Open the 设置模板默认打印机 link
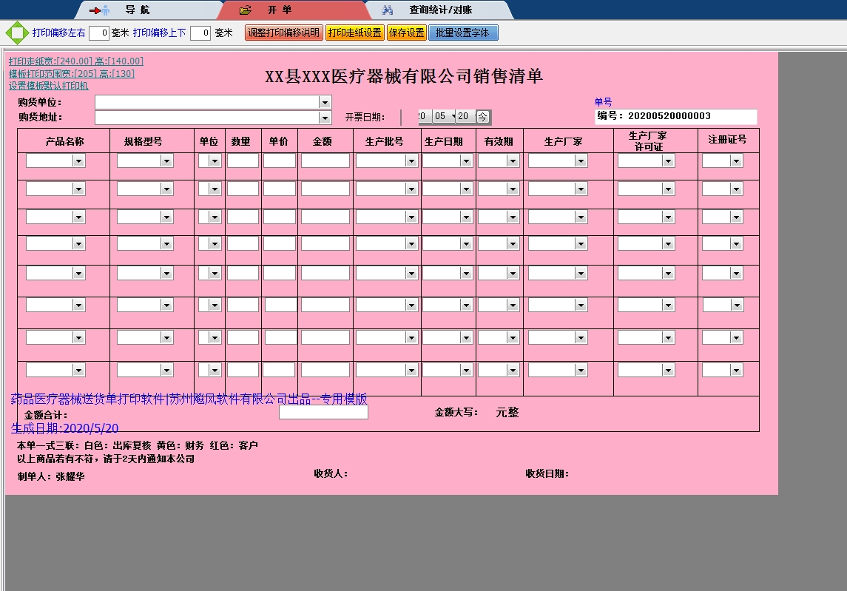847x591 pixels. click(x=49, y=86)
